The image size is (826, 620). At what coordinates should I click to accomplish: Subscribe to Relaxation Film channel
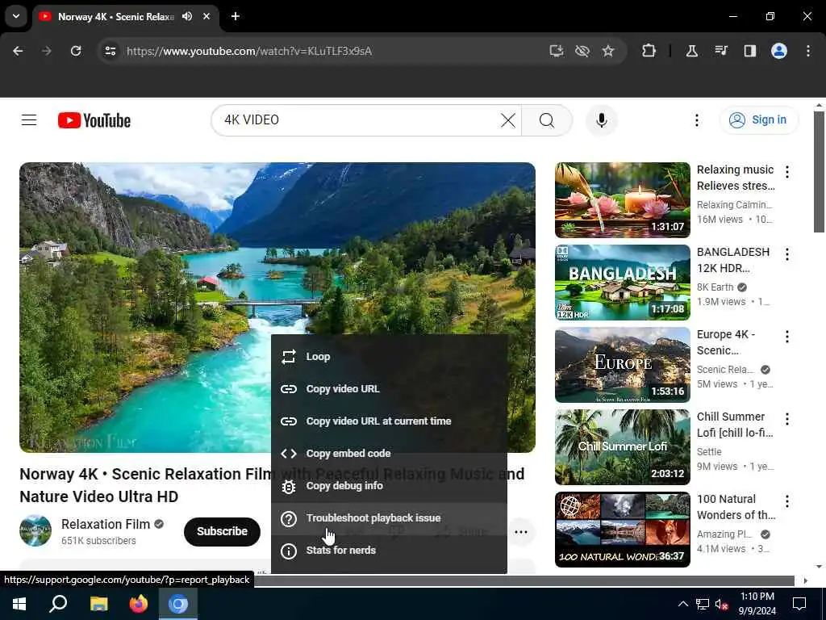click(x=222, y=531)
